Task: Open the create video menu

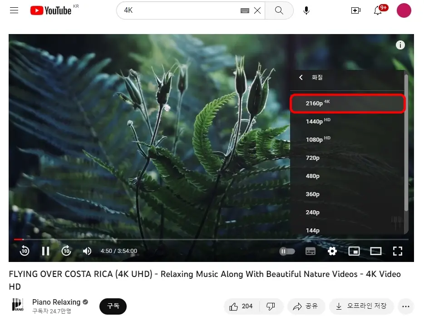Action: point(355,10)
